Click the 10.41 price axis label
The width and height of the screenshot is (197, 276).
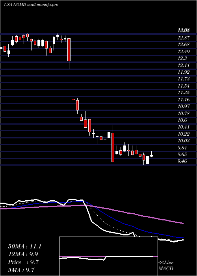click(184, 127)
